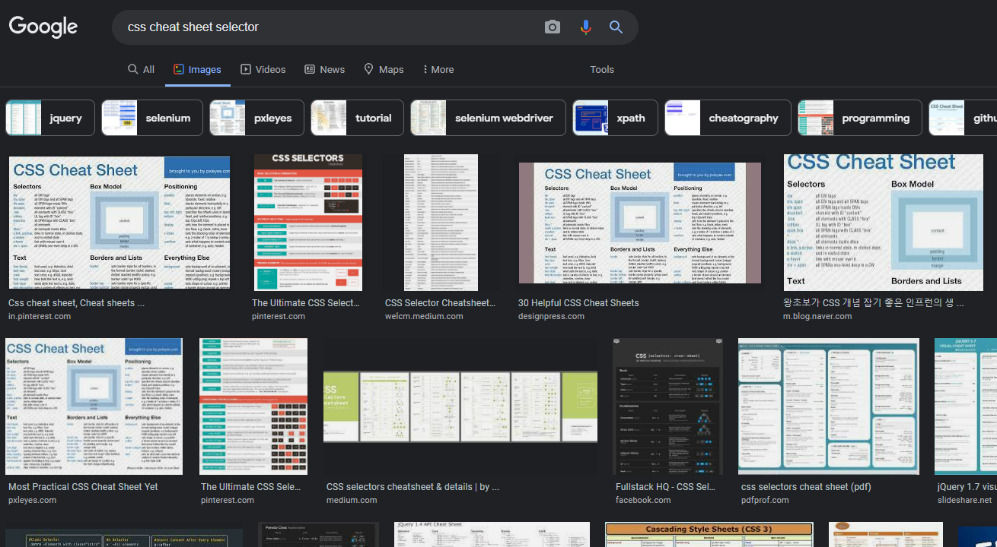Click 'CSS Selector Cheatsheet...' title link
Image resolution: width=997 pixels, height=547 pixels.
tap(440, 302)
